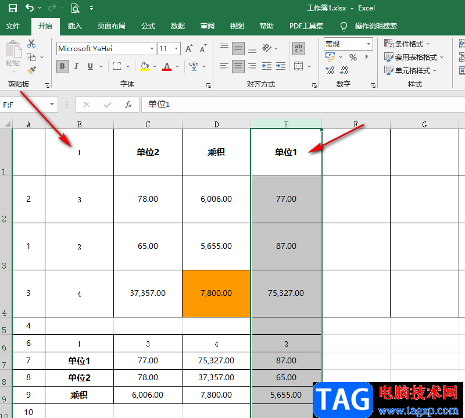Switch to the PDF工具集 tab
Image resolution: width=465 pixels, height=418 pixels.
[306, 26]
